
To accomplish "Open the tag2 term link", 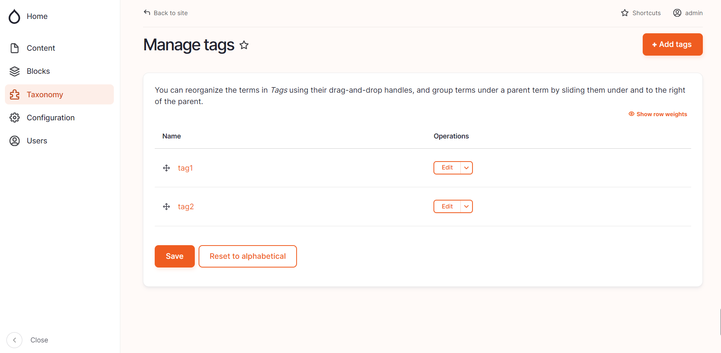I will click(x=186, y=207).
